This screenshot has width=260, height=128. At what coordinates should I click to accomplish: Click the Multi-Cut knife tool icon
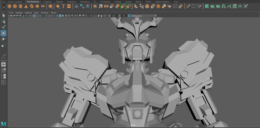tap(188, 6)
